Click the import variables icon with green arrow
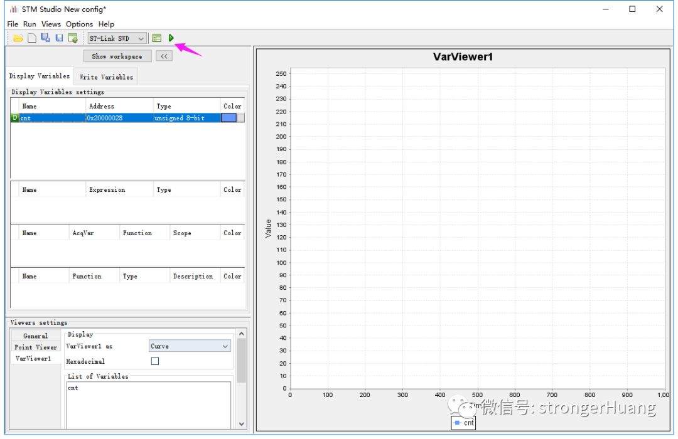The height and width of the screenshot is (439, 678). click(73, 38)
